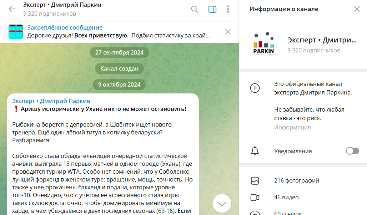
Task: Click the Аришу исторически у Ухане headline
Action: (103, 109)
